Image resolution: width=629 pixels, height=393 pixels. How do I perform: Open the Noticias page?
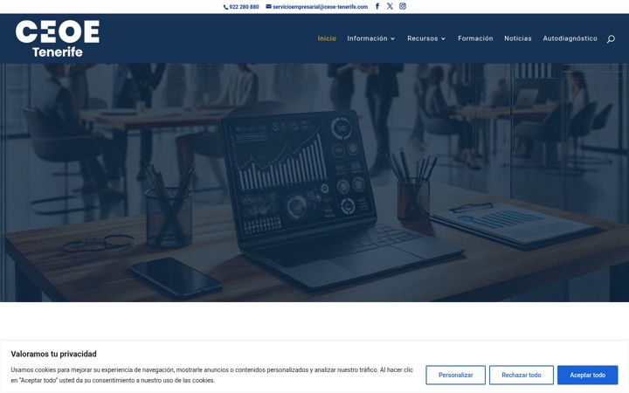coord(518,38)
